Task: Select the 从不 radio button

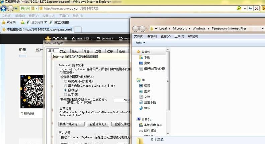Action: tap(65, 94)
